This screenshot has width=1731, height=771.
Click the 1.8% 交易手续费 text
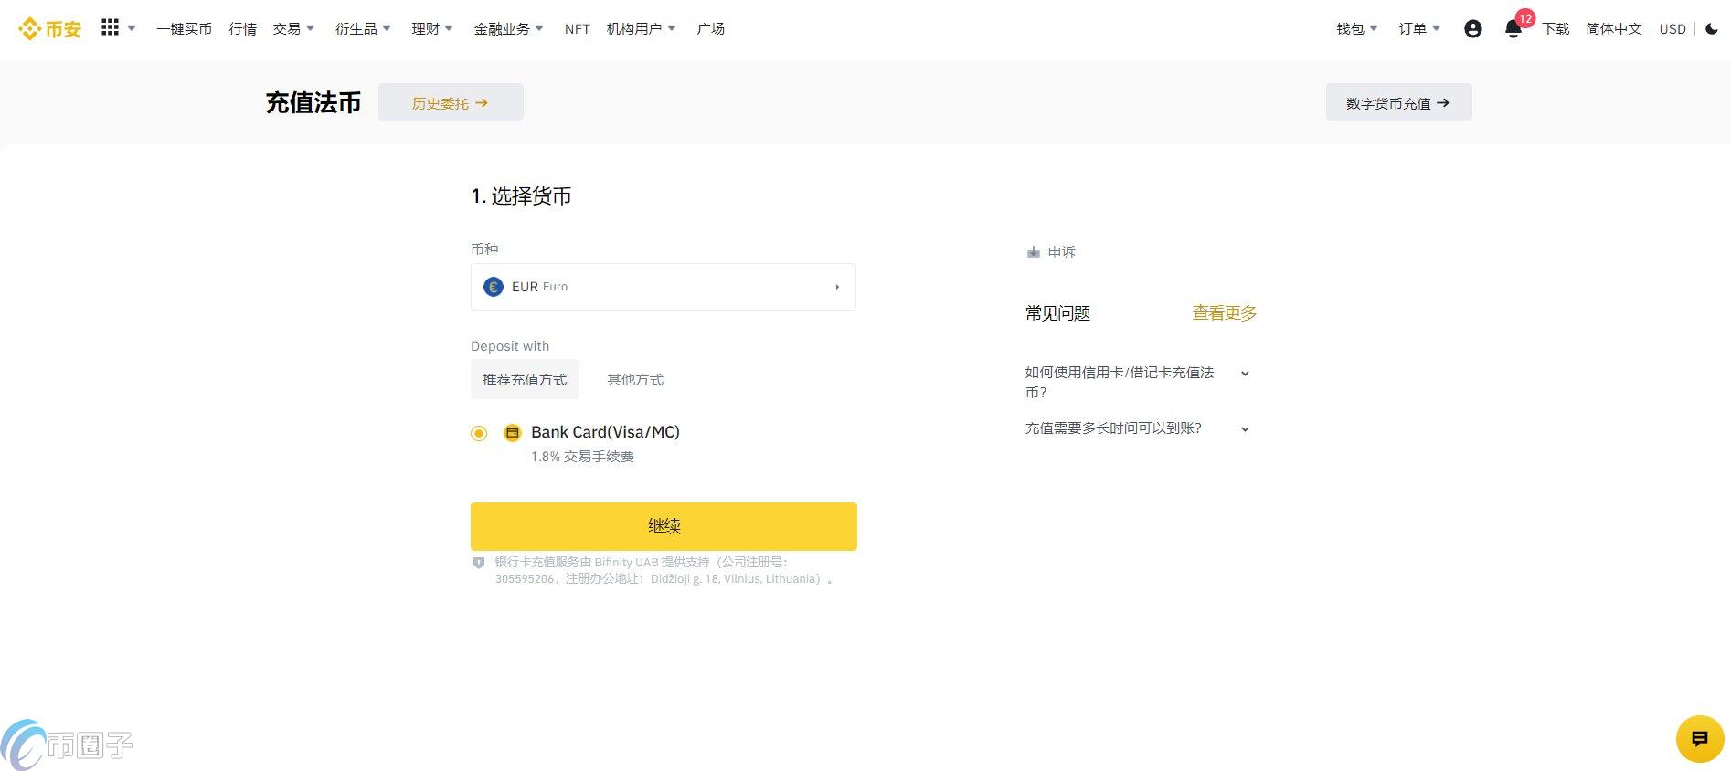point(582,457)
